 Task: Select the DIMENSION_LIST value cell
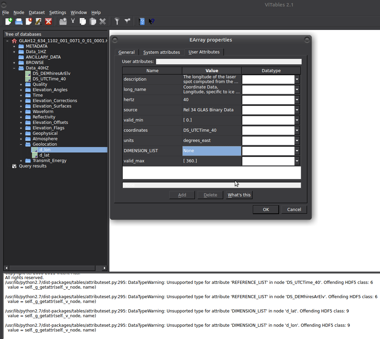click(x=212, y=150)
